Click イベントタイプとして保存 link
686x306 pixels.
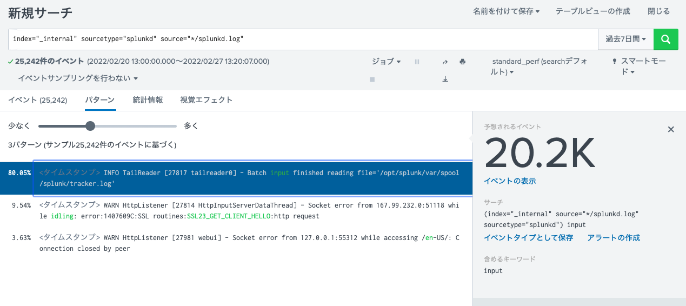[528, 238]
